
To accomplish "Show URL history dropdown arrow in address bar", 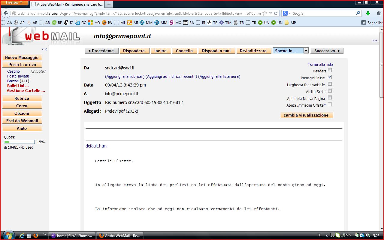I will (x=271, y=14).
